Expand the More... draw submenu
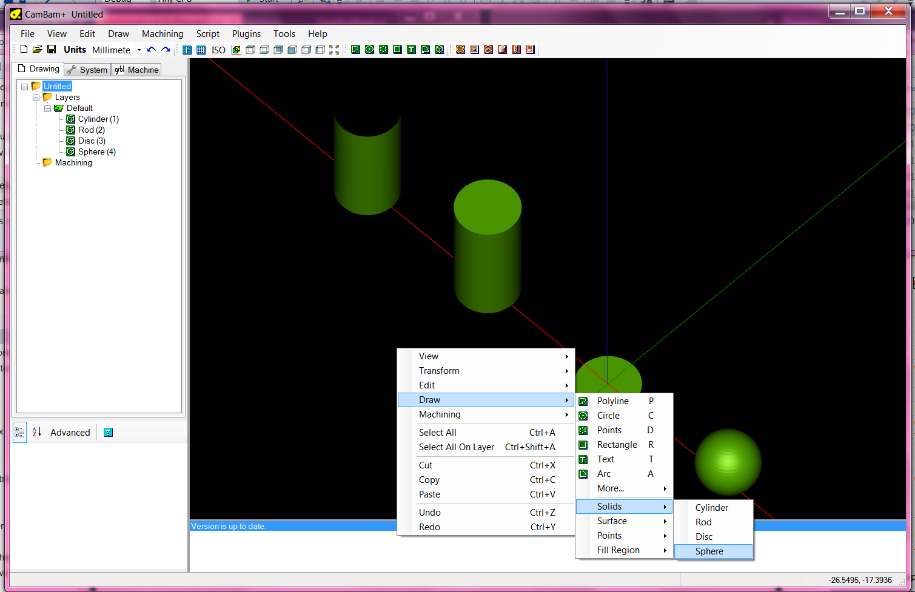The width and height of the screenshot is (915, 592). (624, 488)
